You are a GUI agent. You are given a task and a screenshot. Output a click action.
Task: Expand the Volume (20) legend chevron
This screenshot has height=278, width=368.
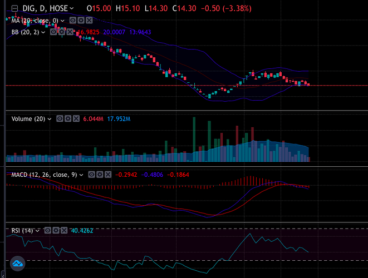(x=51, y=119)
